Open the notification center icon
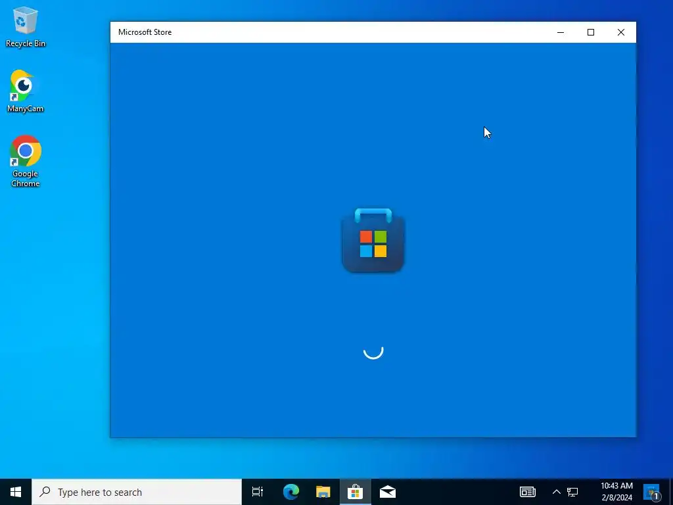The image size is (673, 505). click(x=651, y=492)
